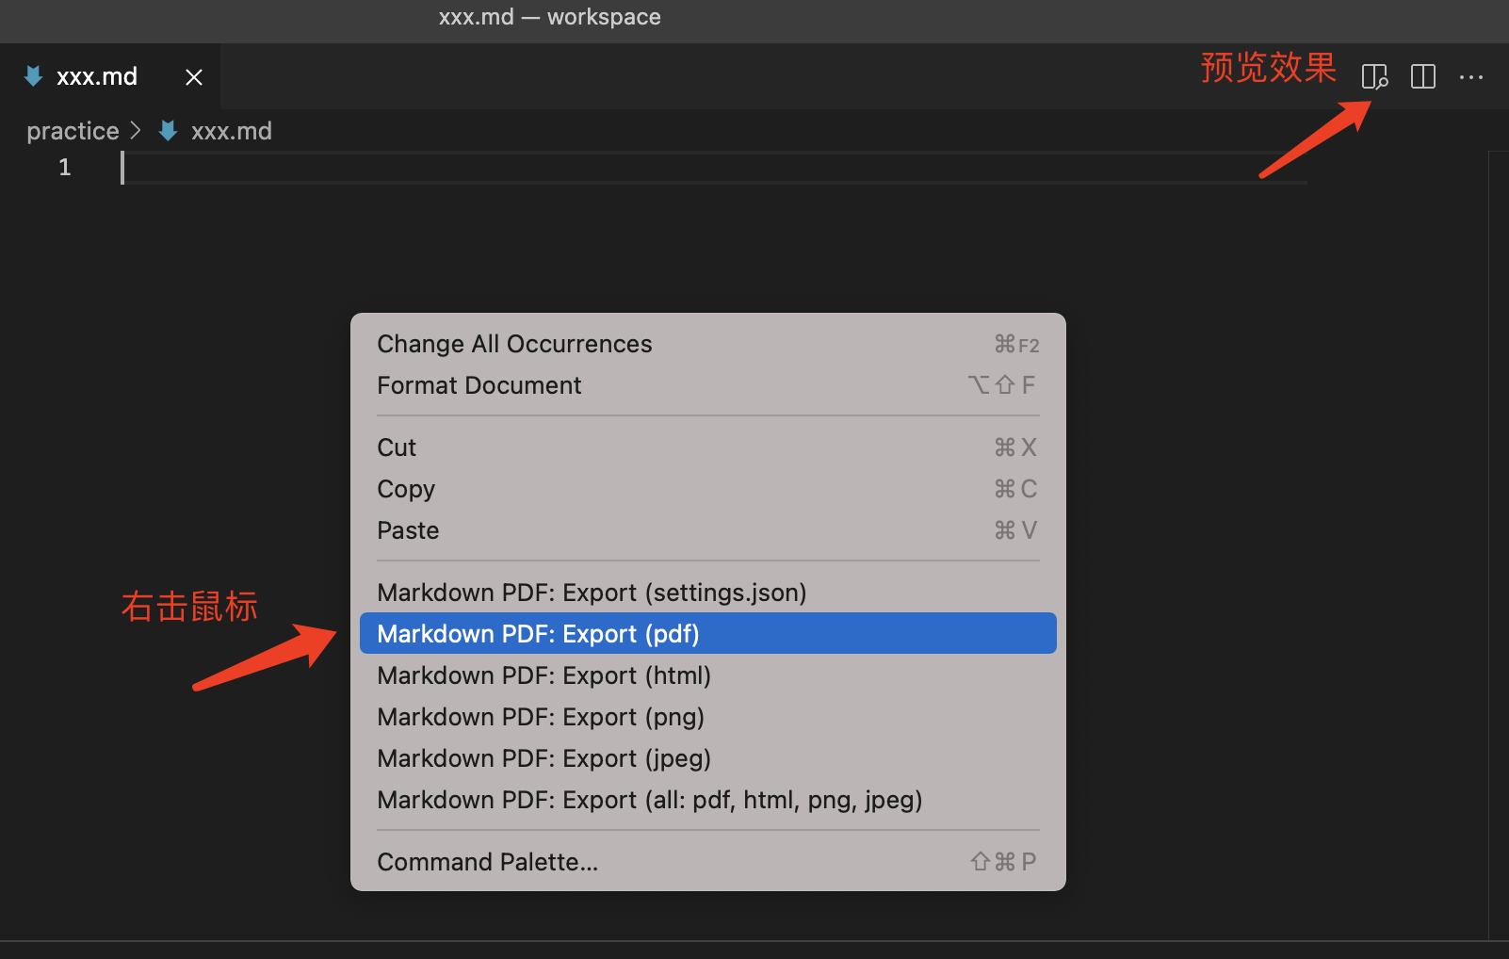Click line number 1 in the editor gutter
The image size is (1509, 959).
[x=64, y=167]
